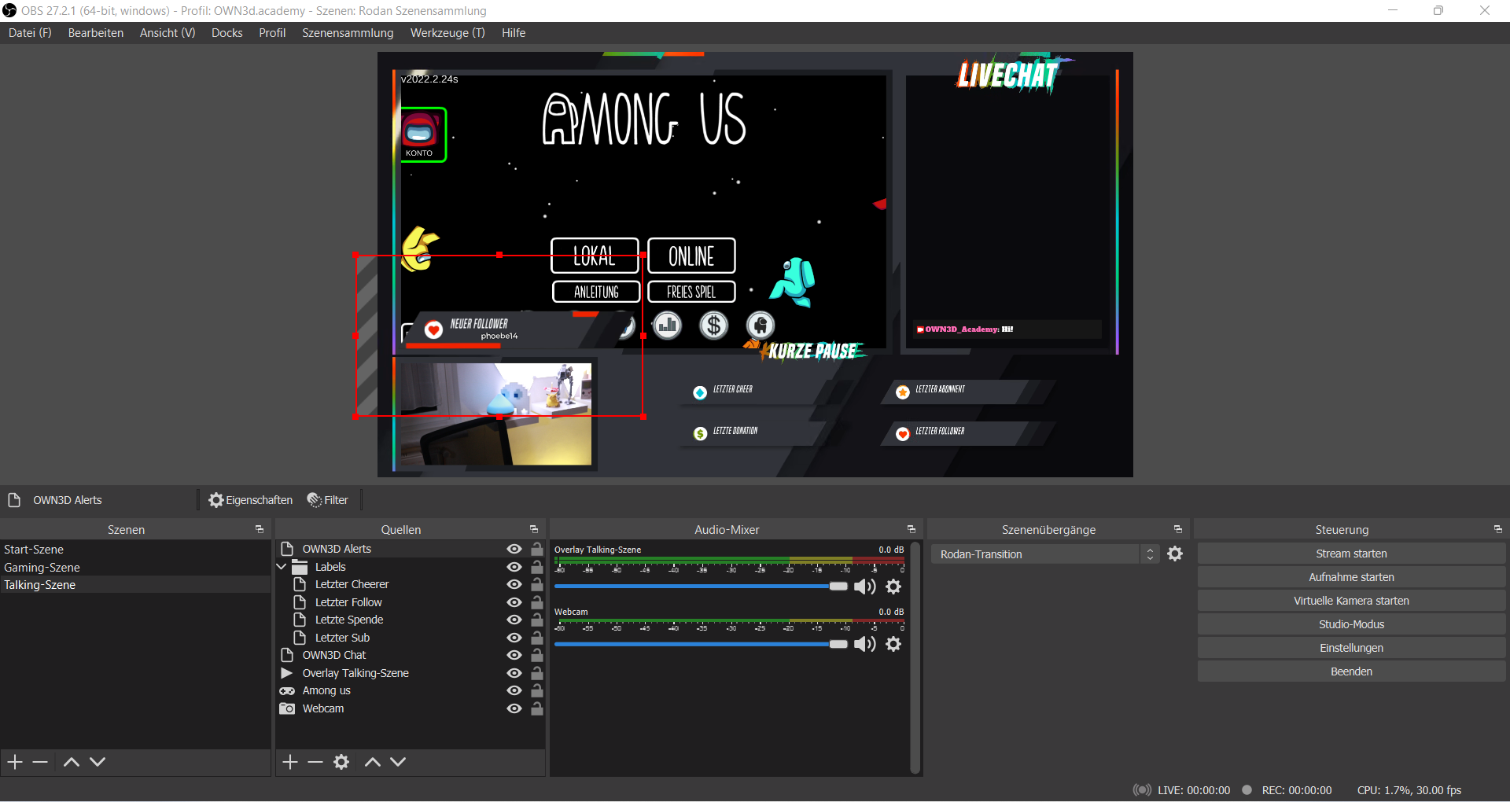The image size is (1510, 802).
Task: Open Overlay Talking-Szene audio settings gear
Action: 893,587
